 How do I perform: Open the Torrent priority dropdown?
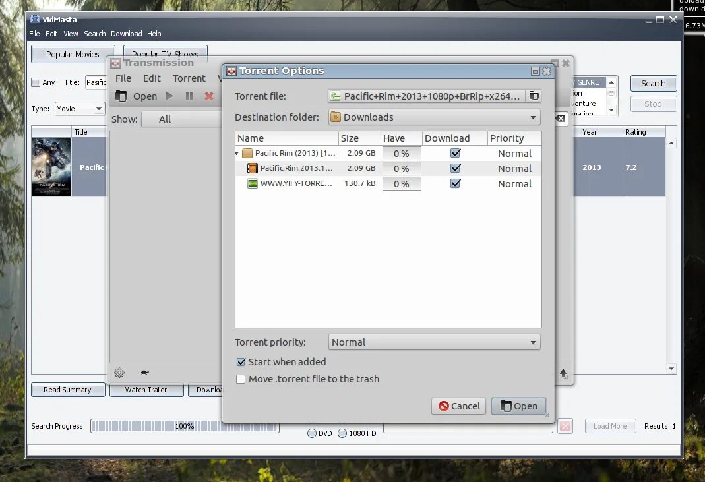point(435,342)
